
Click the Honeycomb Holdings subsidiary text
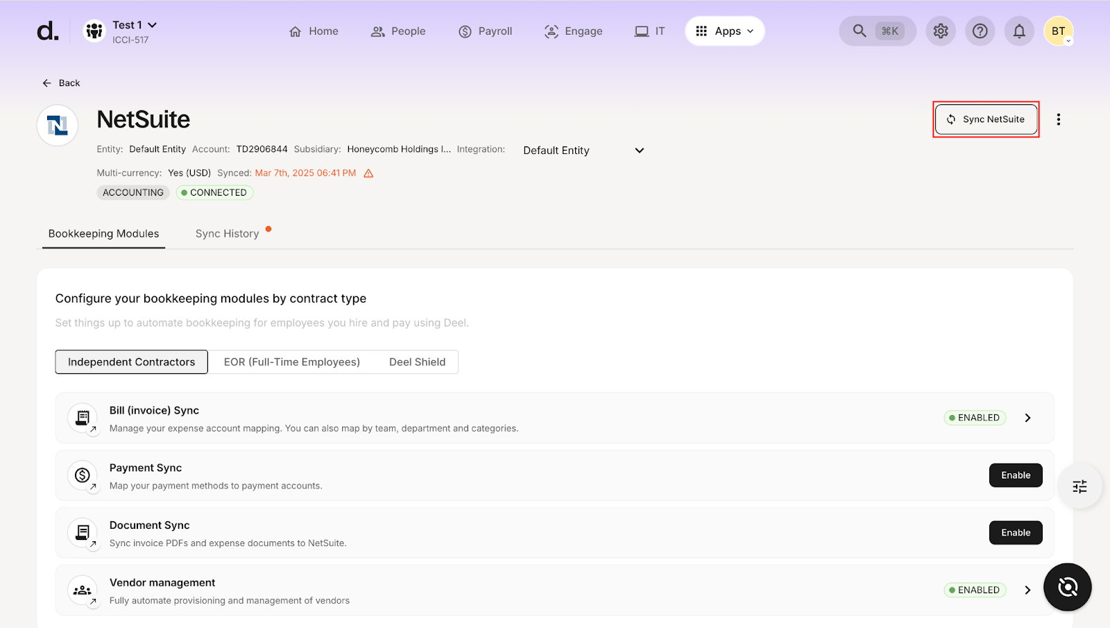tap(399, 149)
